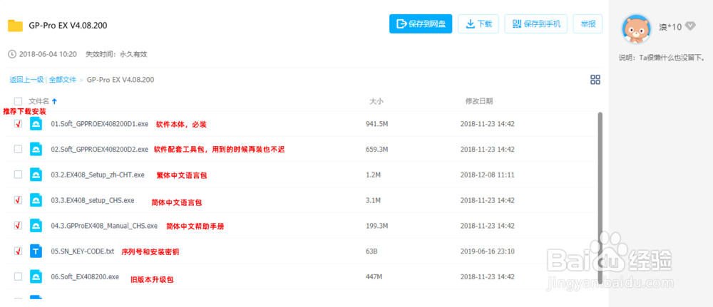Image resolution: width=713 pixels, height=307 pixels.
Task: Check the 06.Soft_EX408200.exe checkbox
Action: coord(19,276)
